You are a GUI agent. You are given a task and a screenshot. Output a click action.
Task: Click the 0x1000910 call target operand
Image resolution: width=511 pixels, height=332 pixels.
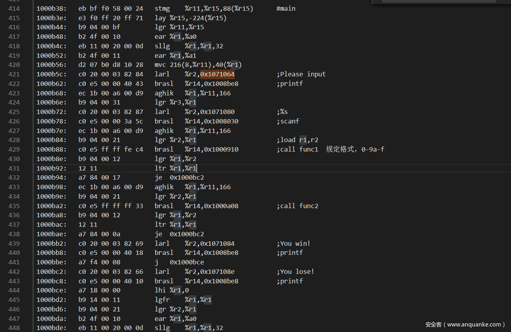(x=221, y=149)
